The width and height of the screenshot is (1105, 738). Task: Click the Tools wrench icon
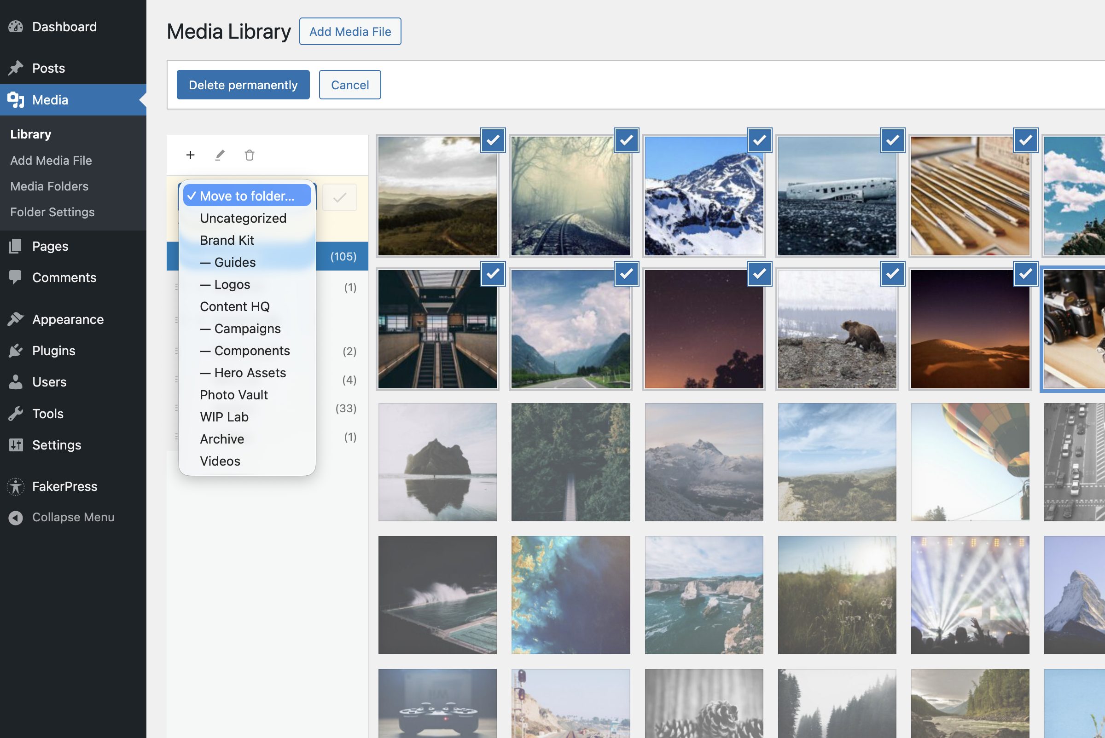[x=16, y=414]
